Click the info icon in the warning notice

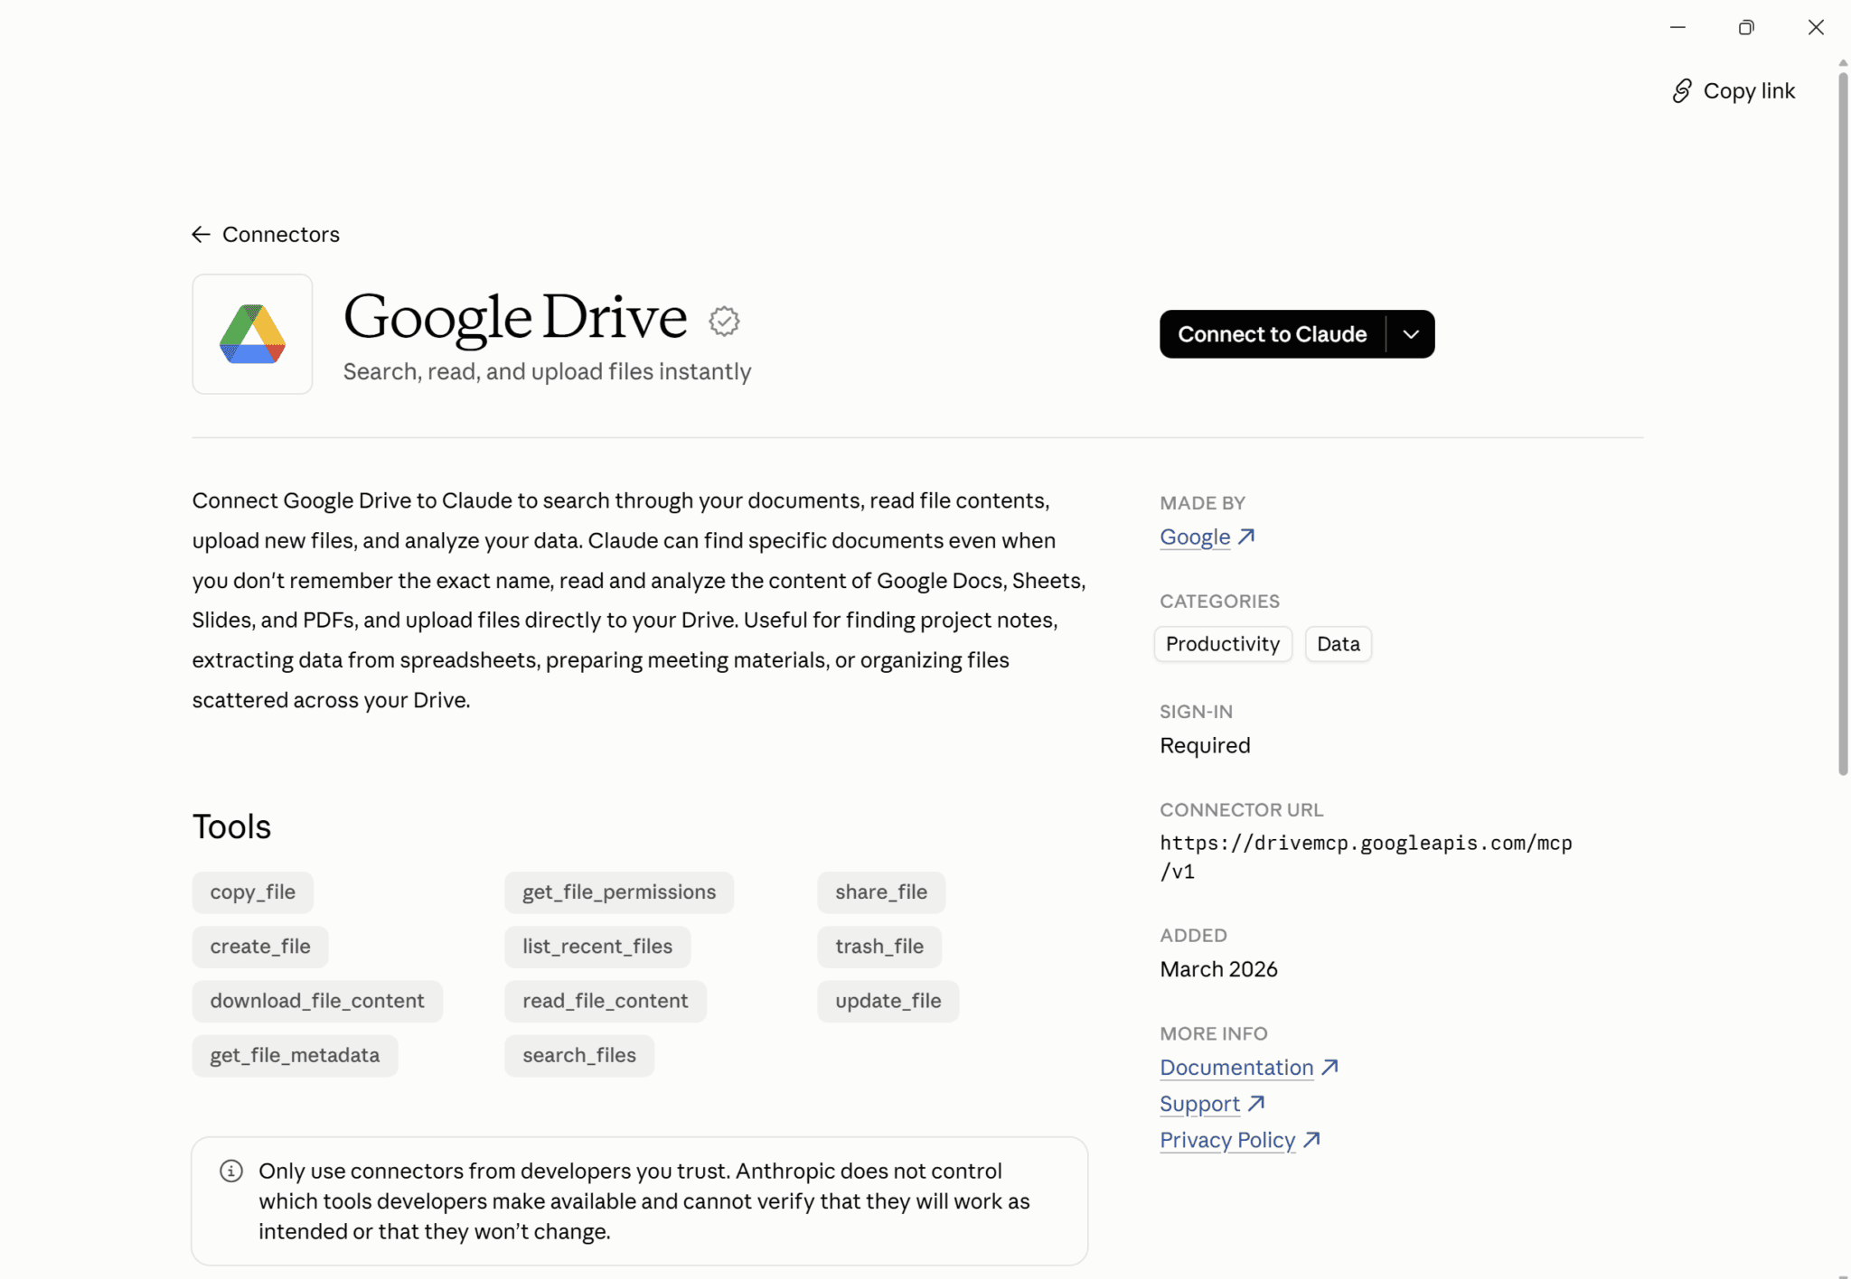click(231, 1172)
